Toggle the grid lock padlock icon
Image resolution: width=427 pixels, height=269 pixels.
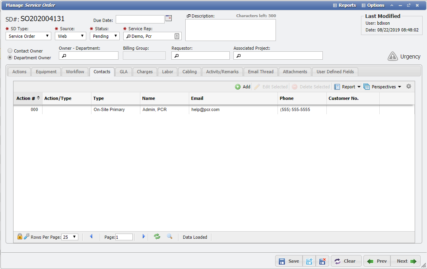(x=19, y=237)
